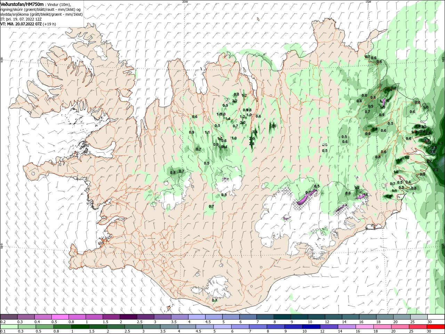Click the bright magenta 0.5–0.8 swatch in upper legend
The height and width of the screenshot is (334, 445).
click(x=60, y=317)
